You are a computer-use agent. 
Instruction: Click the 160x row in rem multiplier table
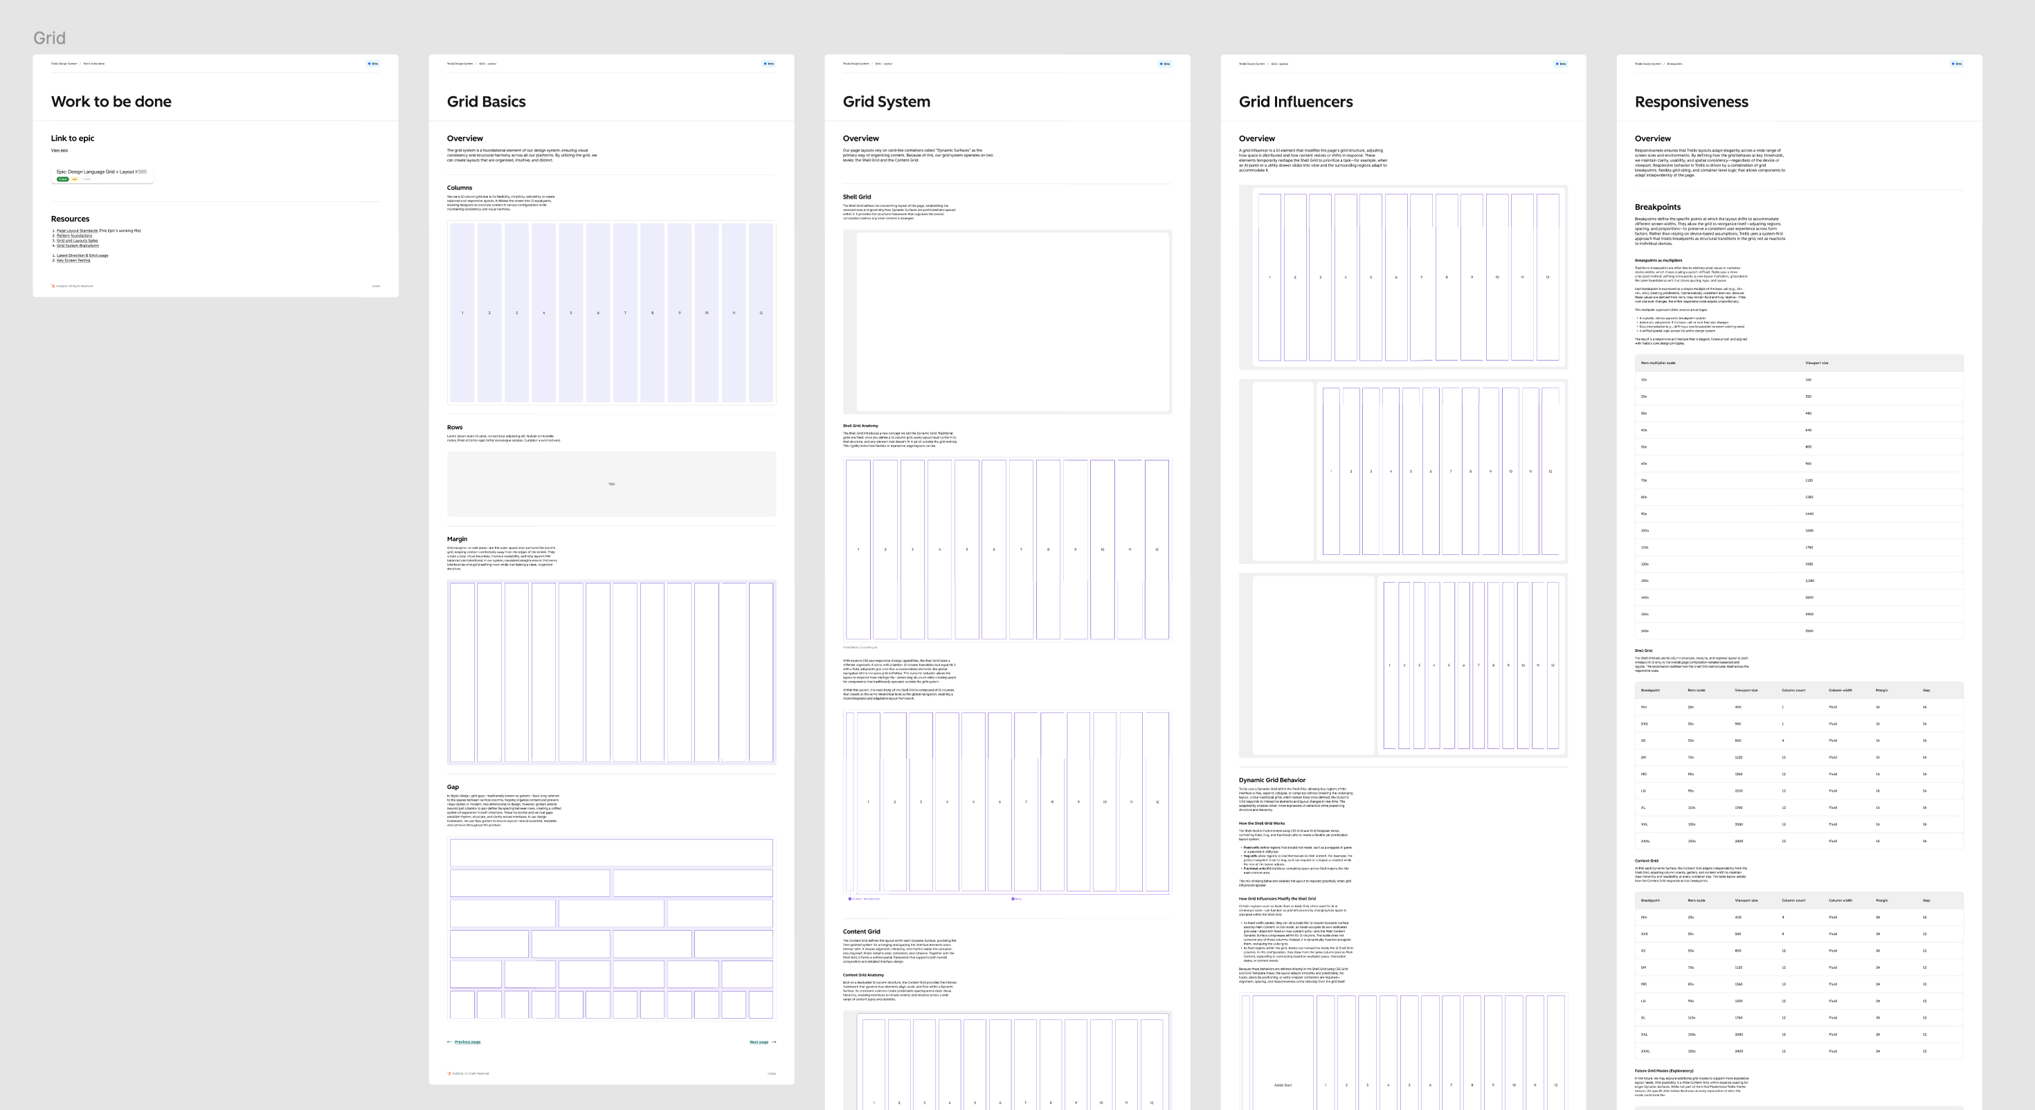(x=1799, y=631)
